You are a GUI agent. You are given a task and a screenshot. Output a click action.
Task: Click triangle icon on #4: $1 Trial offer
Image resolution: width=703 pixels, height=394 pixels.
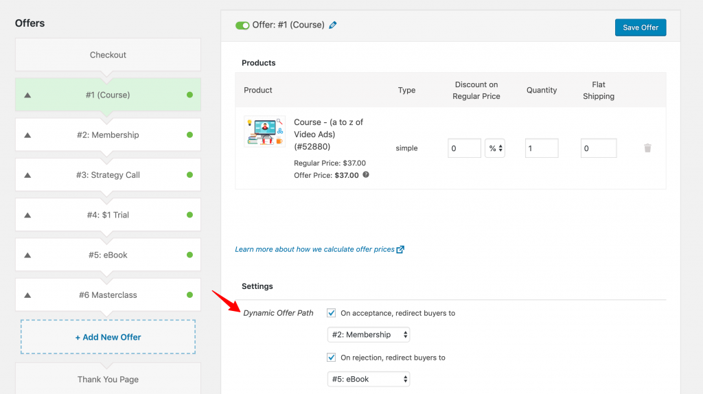(27, 215)
